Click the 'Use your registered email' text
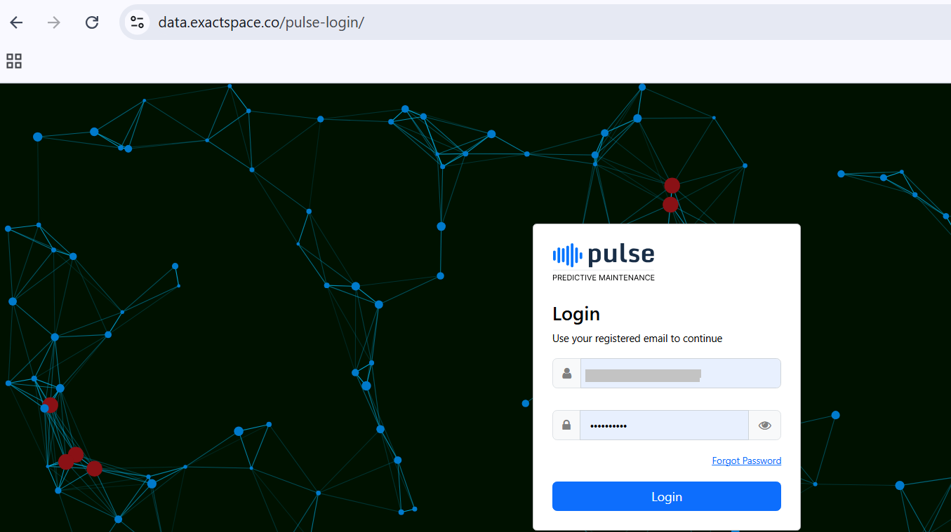The image size is (951, 532). pos(637,339)
